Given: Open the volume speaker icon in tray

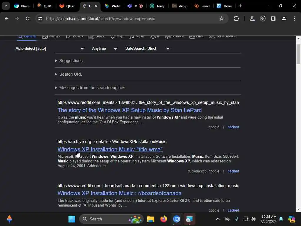Looking at the screenshot, I should pyautogui.click(x=253, y=219).
